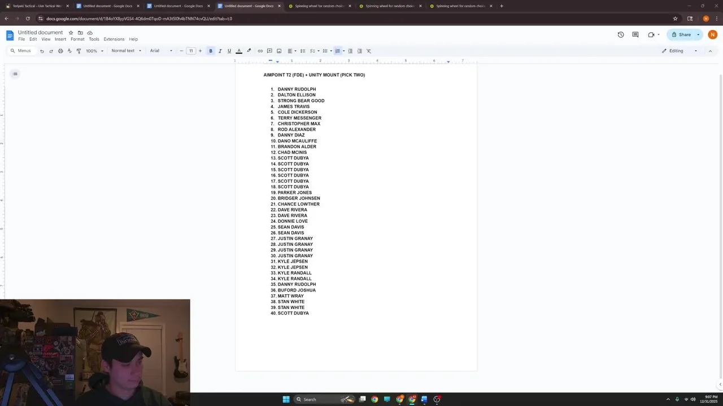This screenshot has width=723, height=406.
Task: Clear formatting on the selected text
Action: (x=369, y=51)
